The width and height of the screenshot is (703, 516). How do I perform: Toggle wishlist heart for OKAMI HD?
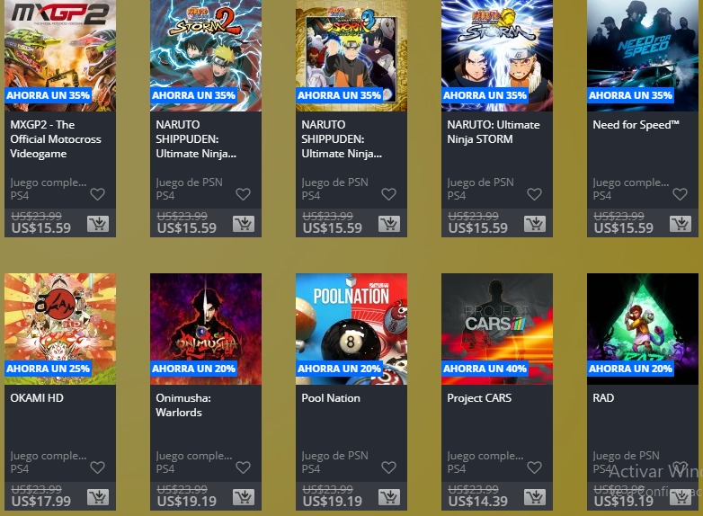(97, 467)
